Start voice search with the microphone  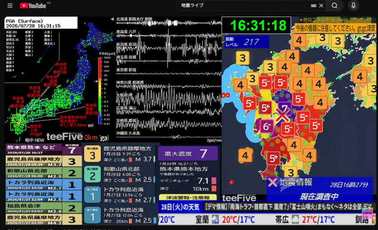point(354,5)
